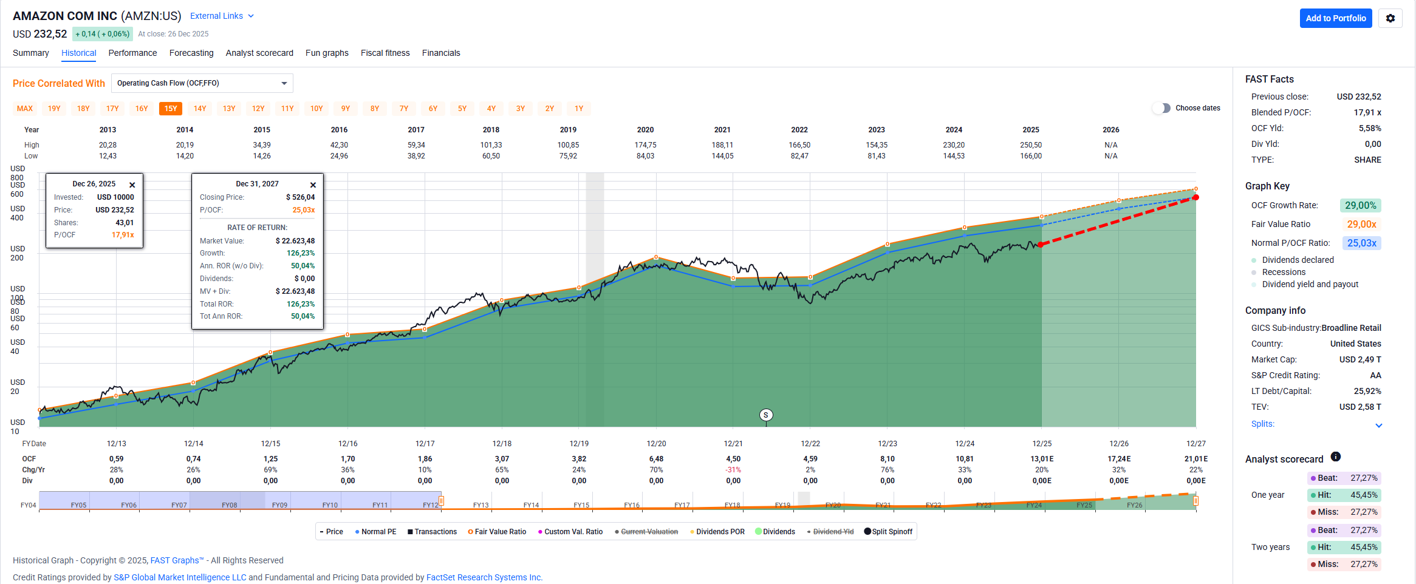The height and width of the screenshot is (584, 1416).
Task: Click the red current price point on the chart
Action: click(1041, 245)
